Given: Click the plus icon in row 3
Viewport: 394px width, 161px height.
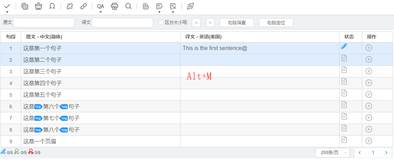Looking at the screenshot, I should point(369,71).
